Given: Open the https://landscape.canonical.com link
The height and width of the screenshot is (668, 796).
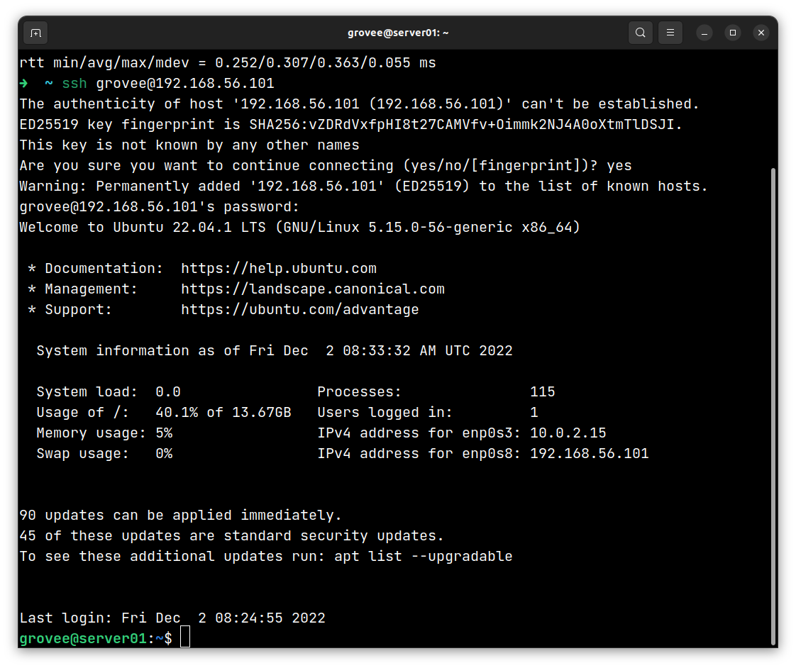Looking at the screenshot, I should click(313, 289).
